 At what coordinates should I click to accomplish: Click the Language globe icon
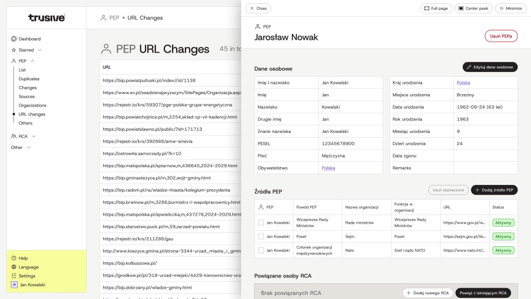pos(14,267)
